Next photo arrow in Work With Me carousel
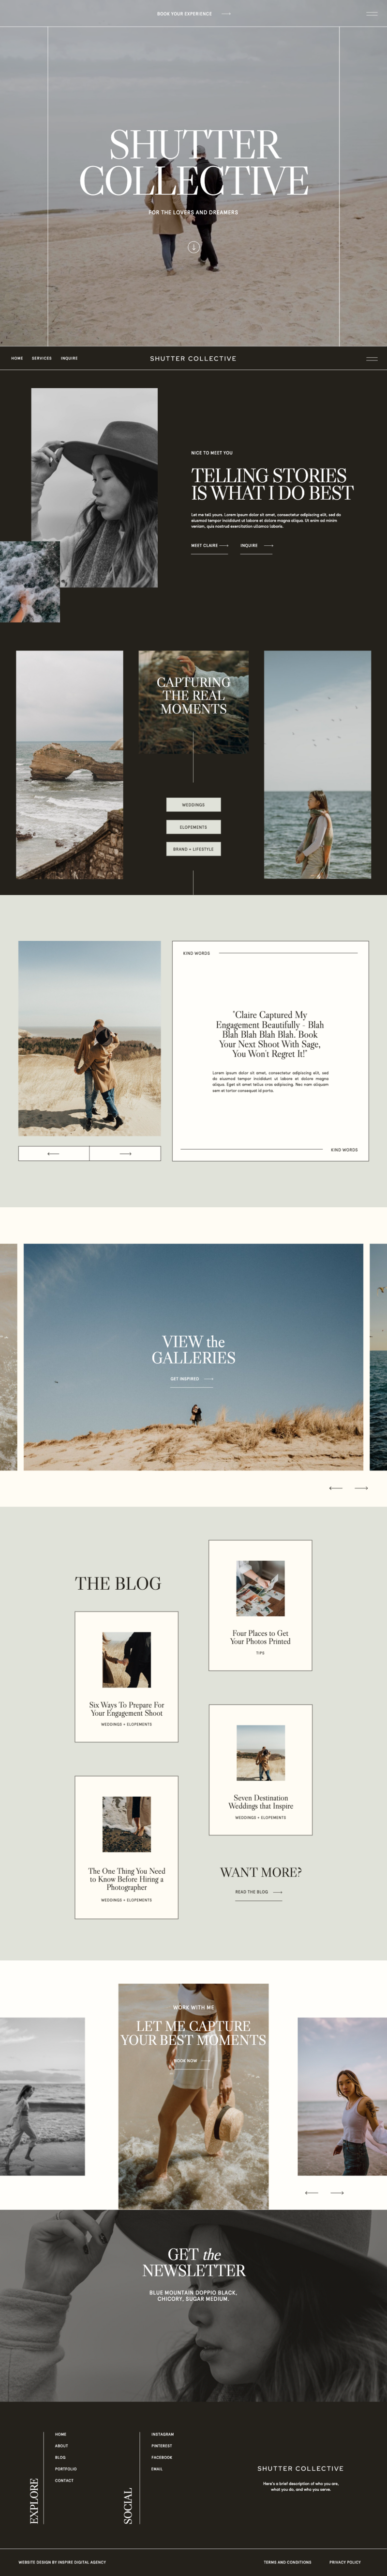387x2576 pixels. (337, 2193)
